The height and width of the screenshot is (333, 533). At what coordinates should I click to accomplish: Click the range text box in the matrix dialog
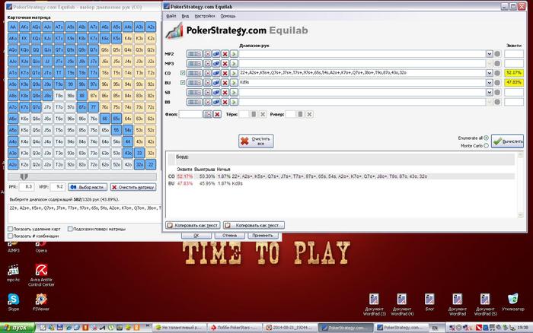click(x=85, y=214)
